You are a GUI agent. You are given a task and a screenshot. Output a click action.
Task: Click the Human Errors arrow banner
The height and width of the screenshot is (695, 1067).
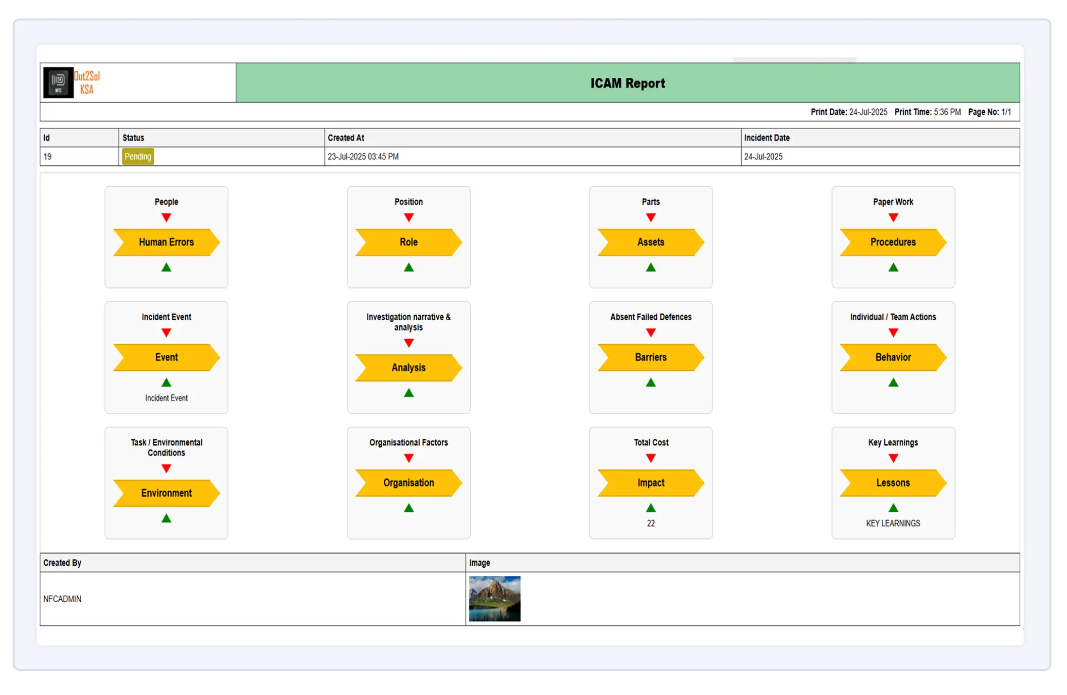(166, 242)
